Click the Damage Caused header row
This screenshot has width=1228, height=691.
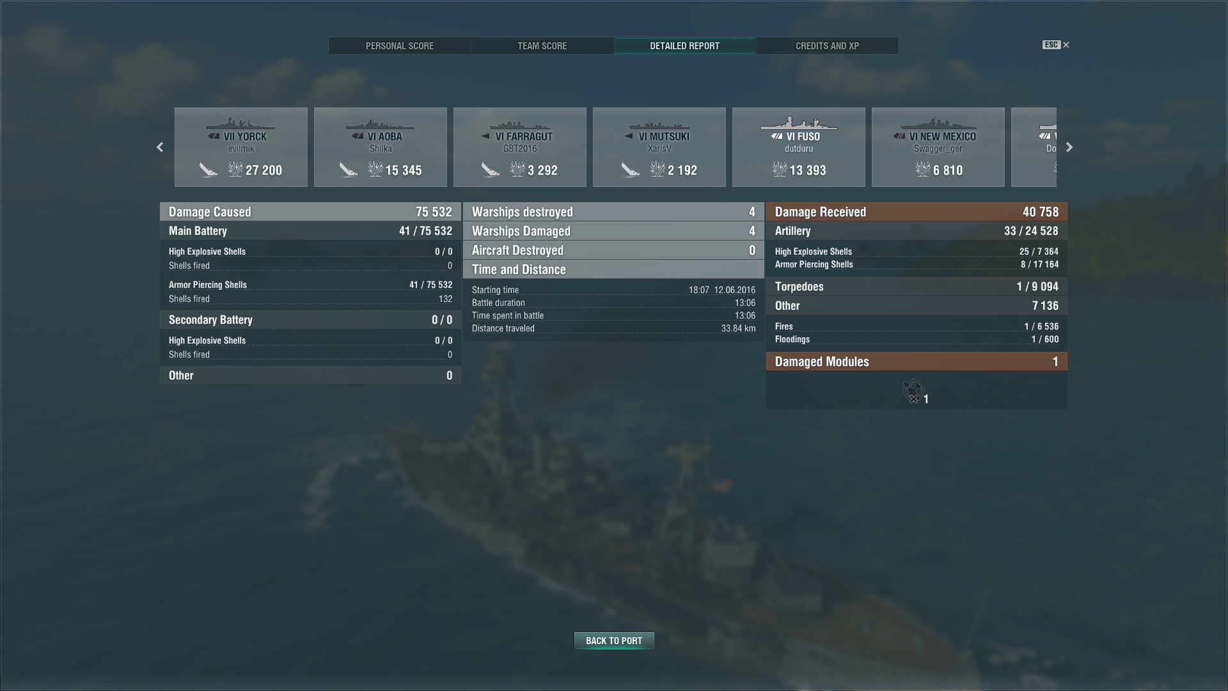click(x=310, y=212)
